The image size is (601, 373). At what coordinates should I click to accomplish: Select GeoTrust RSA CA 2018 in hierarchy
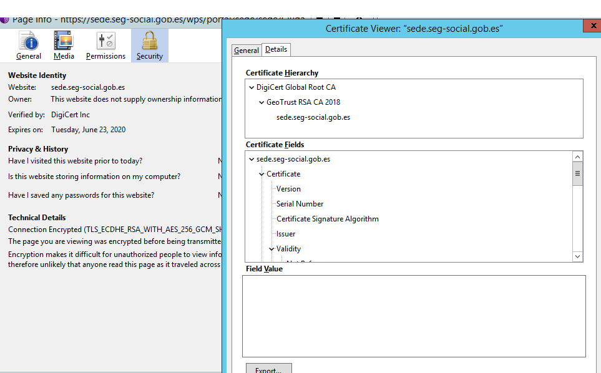tap(303, 102)
